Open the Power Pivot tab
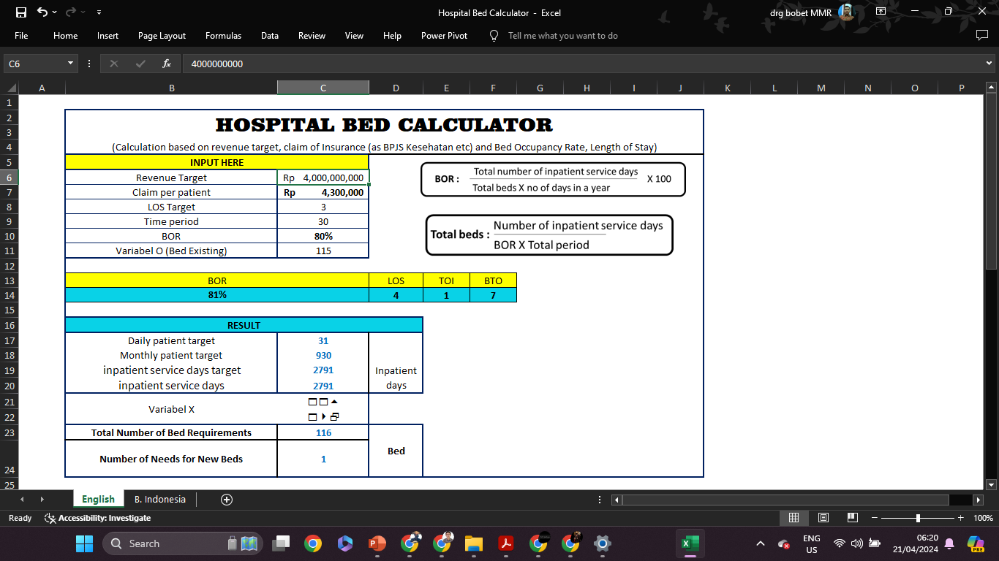 click(444, 35)
